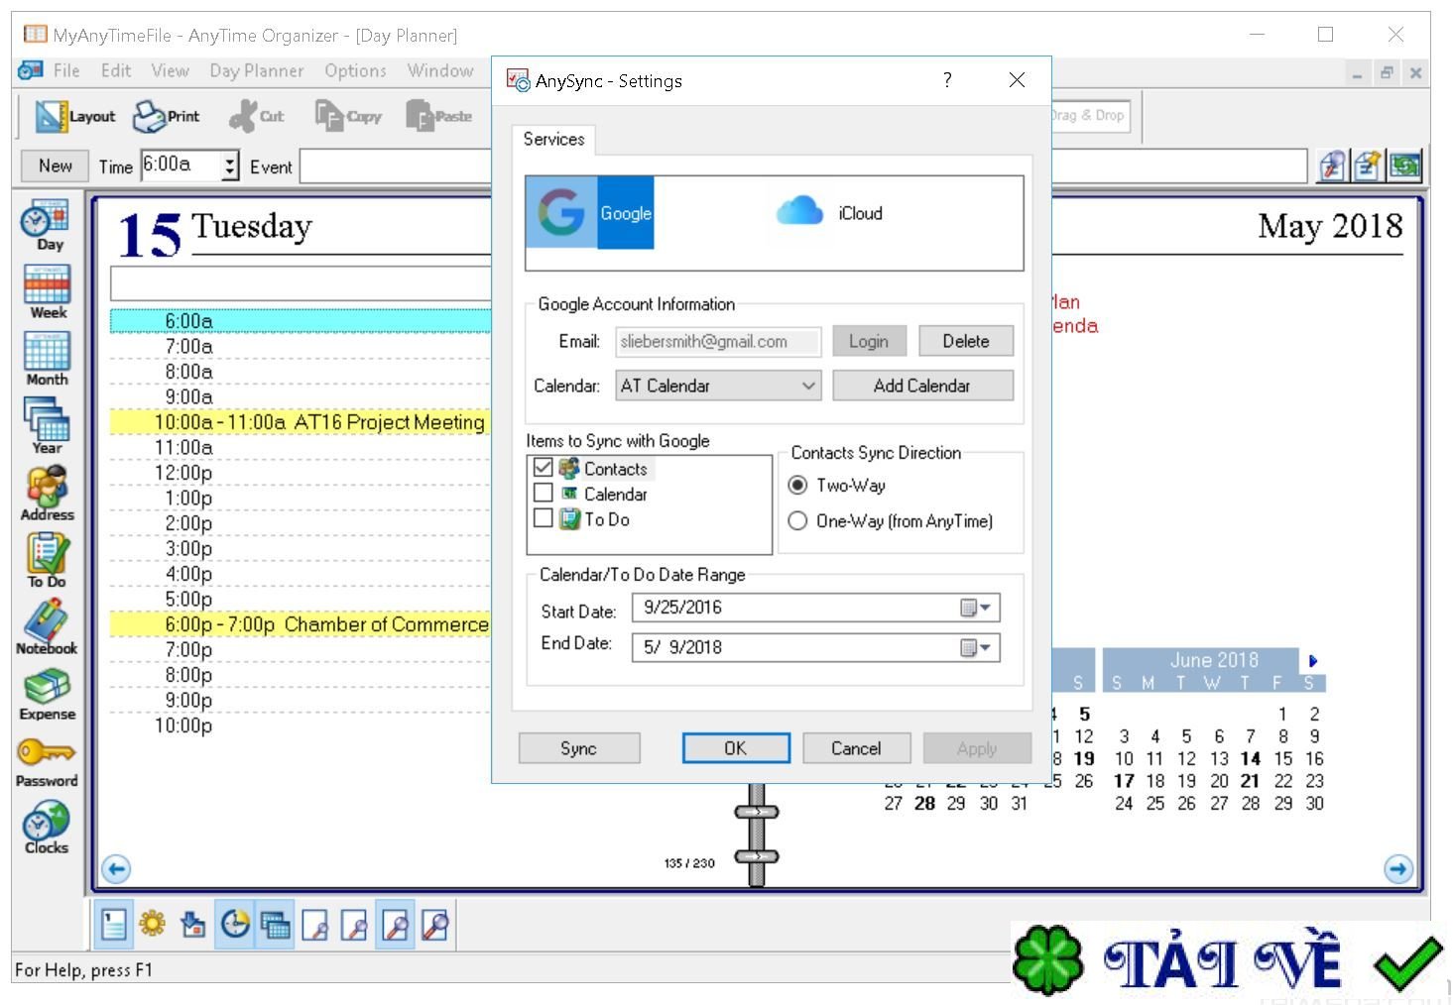Click the pushpin note icon beside Event field

1368,166
